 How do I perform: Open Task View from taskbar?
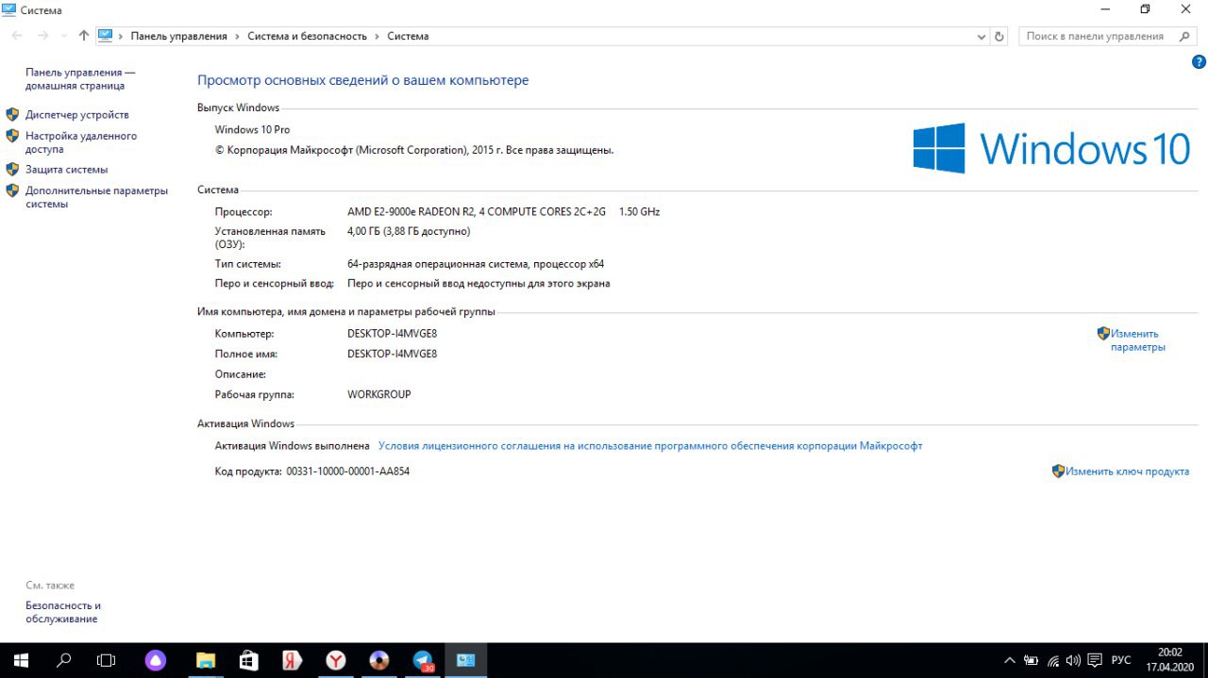click(107, 661)
